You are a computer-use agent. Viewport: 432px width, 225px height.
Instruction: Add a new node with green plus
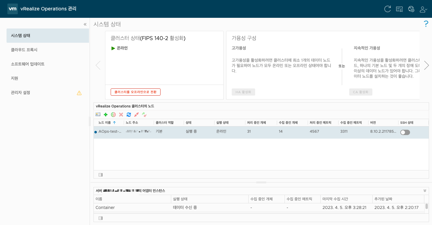pos(106,114)
